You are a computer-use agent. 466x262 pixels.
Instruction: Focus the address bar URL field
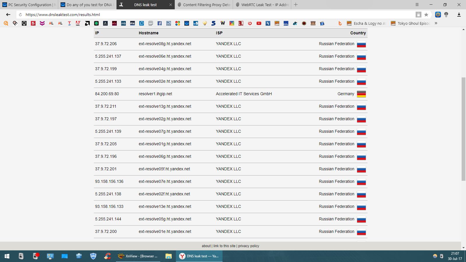coord(218,15)
